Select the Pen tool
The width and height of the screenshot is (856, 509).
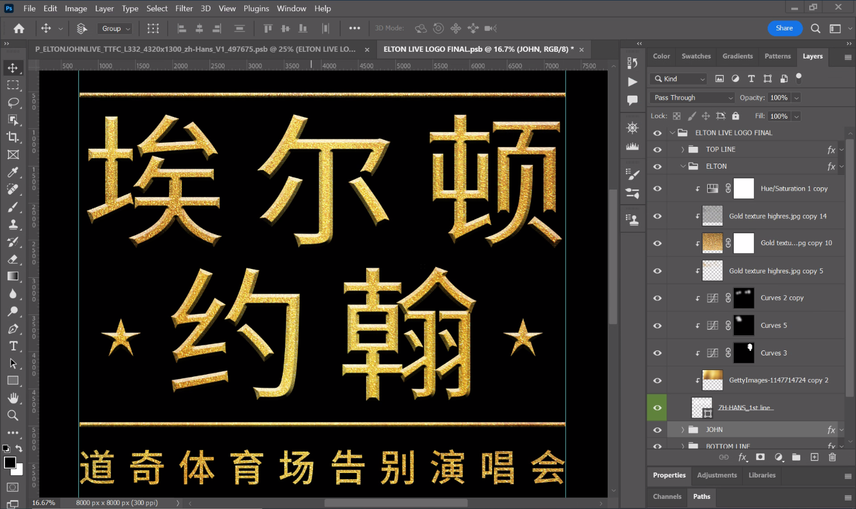coord(12,329)
